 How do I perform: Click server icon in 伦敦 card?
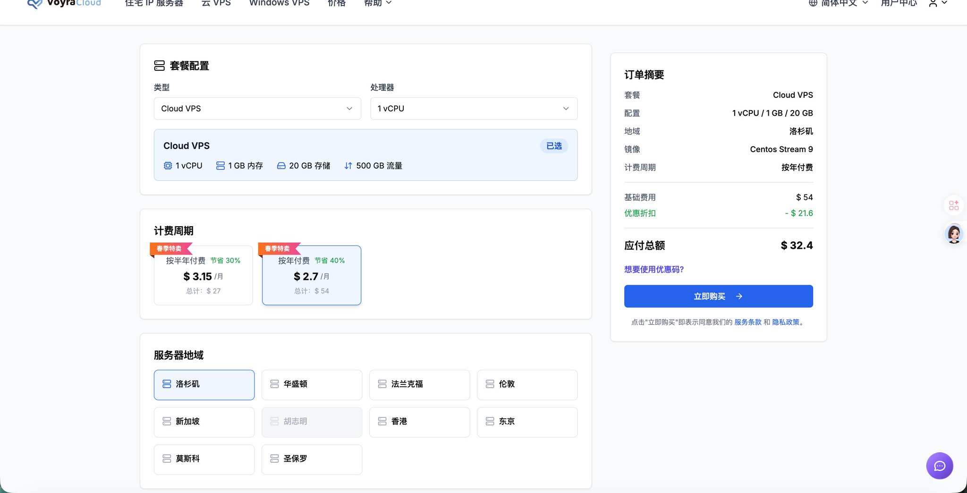[490, 384]
